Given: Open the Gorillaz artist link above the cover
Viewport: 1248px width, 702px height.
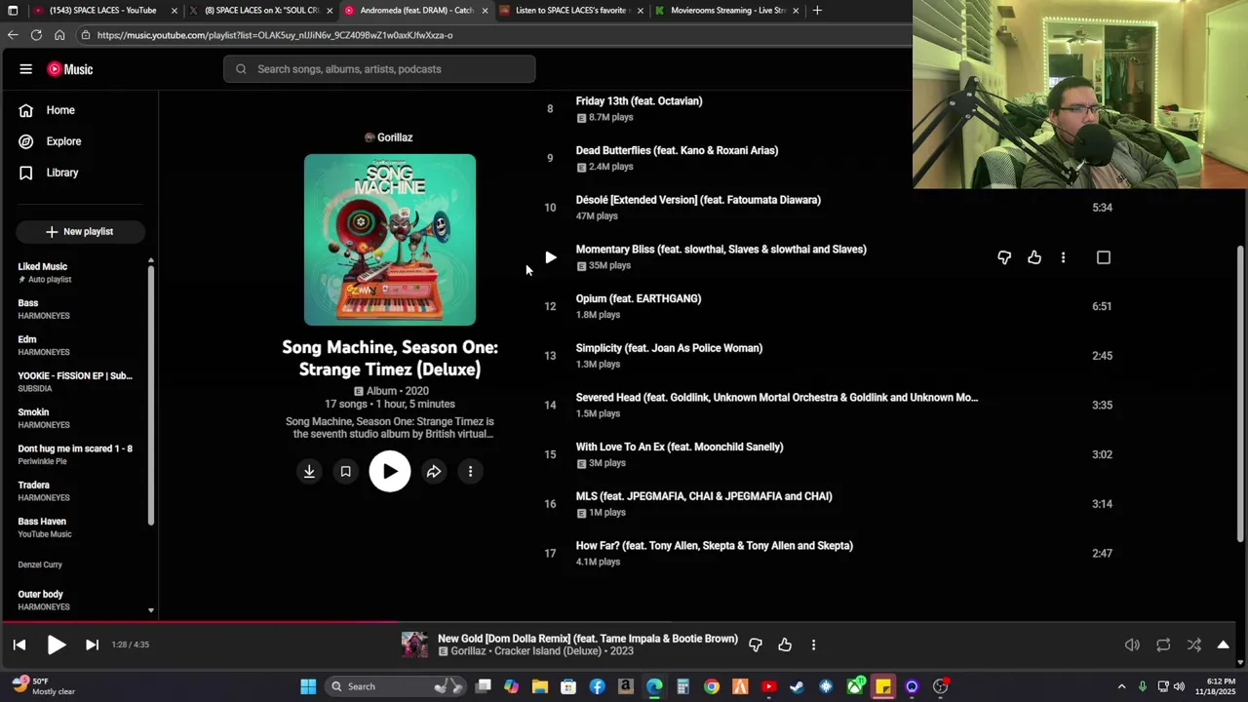Looking at the screenshot, I should [388, 137].
